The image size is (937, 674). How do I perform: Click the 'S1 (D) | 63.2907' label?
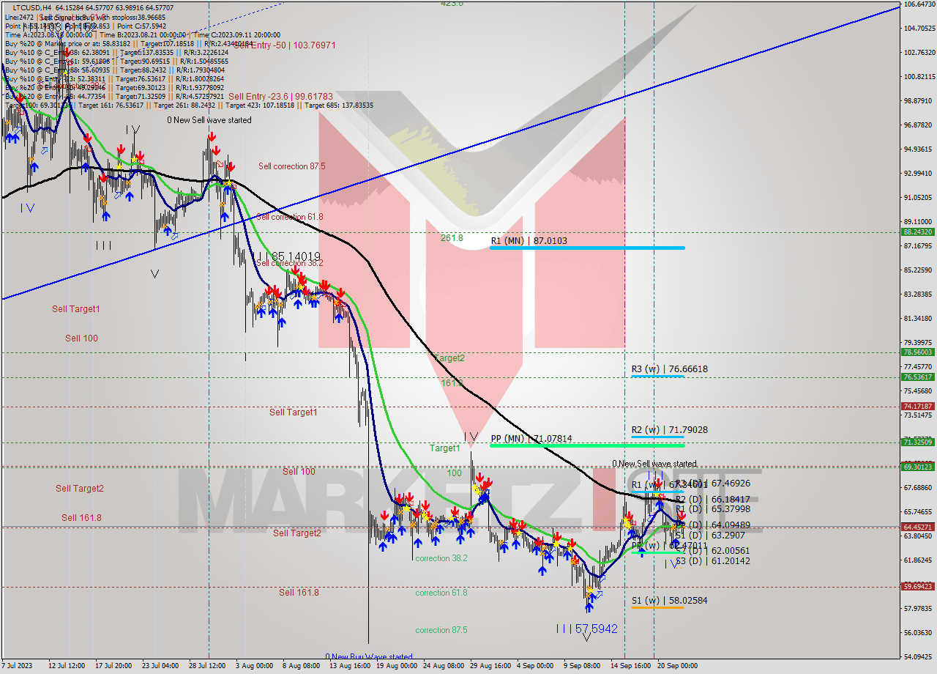(710, 535)
